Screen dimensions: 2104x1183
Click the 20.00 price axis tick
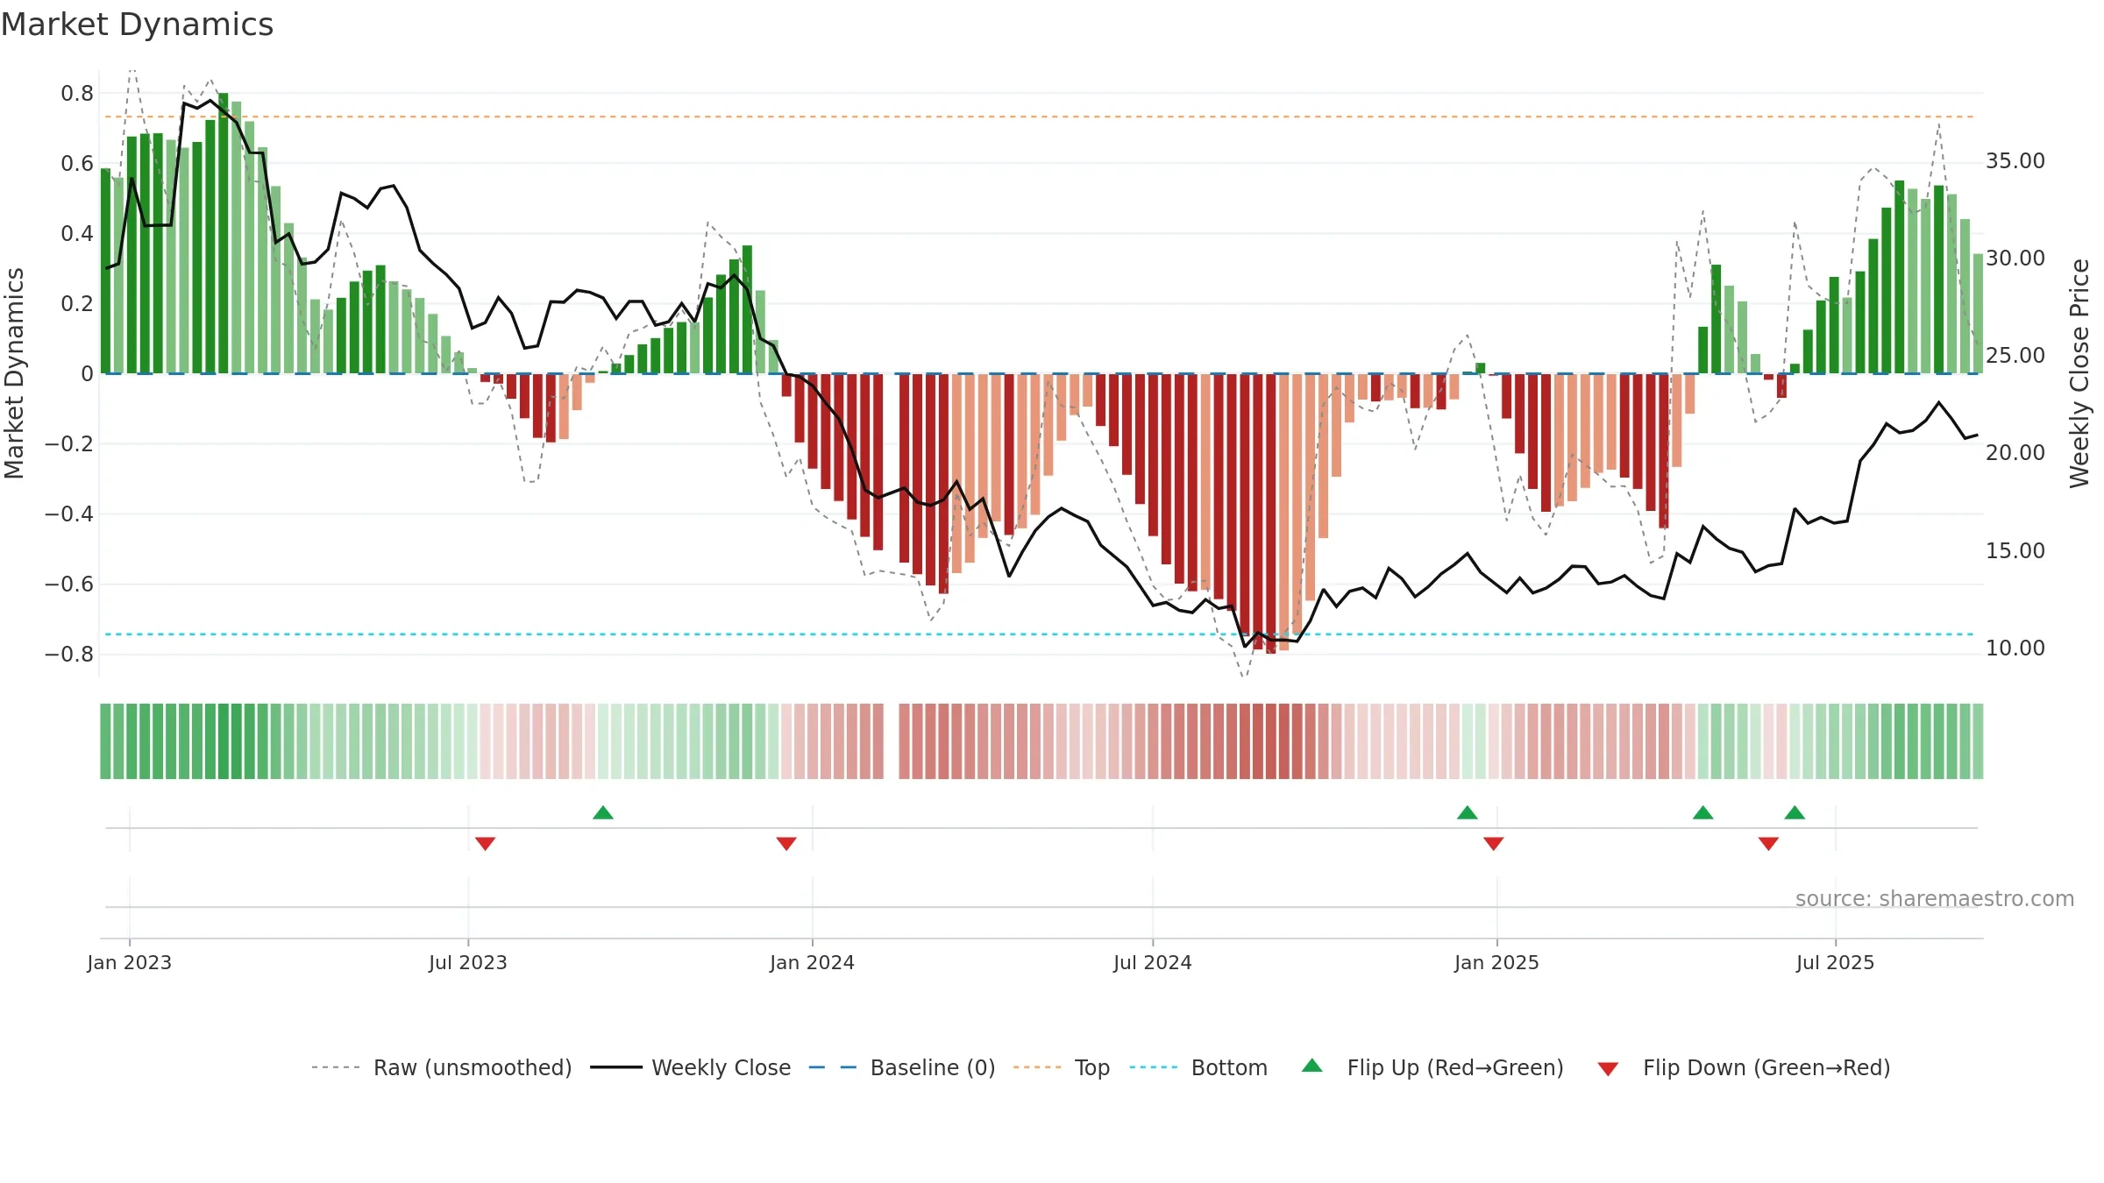2015,452
